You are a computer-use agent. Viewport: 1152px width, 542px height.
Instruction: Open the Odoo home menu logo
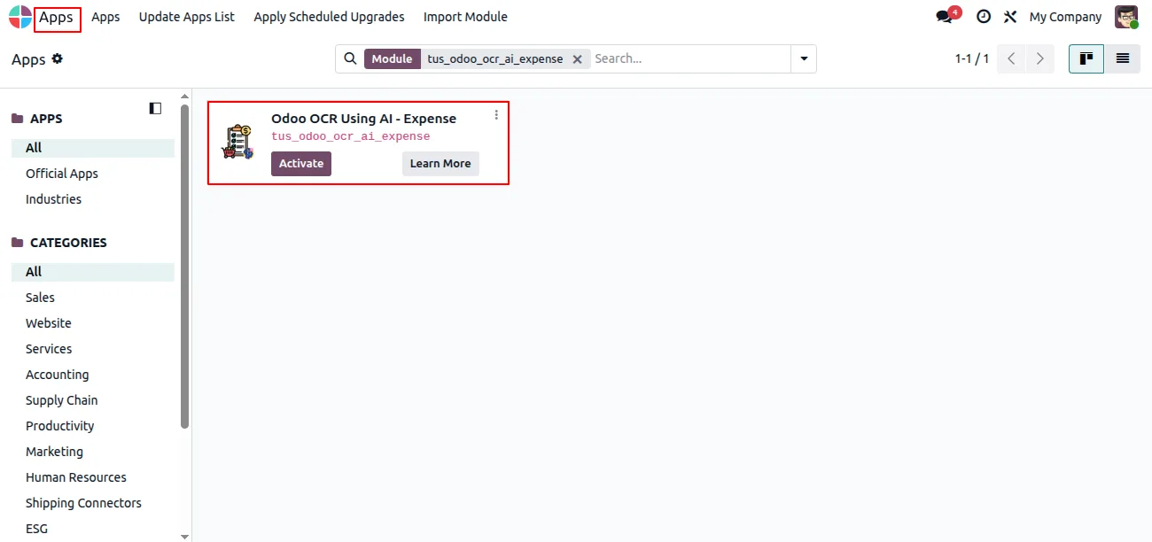[19, 17]
